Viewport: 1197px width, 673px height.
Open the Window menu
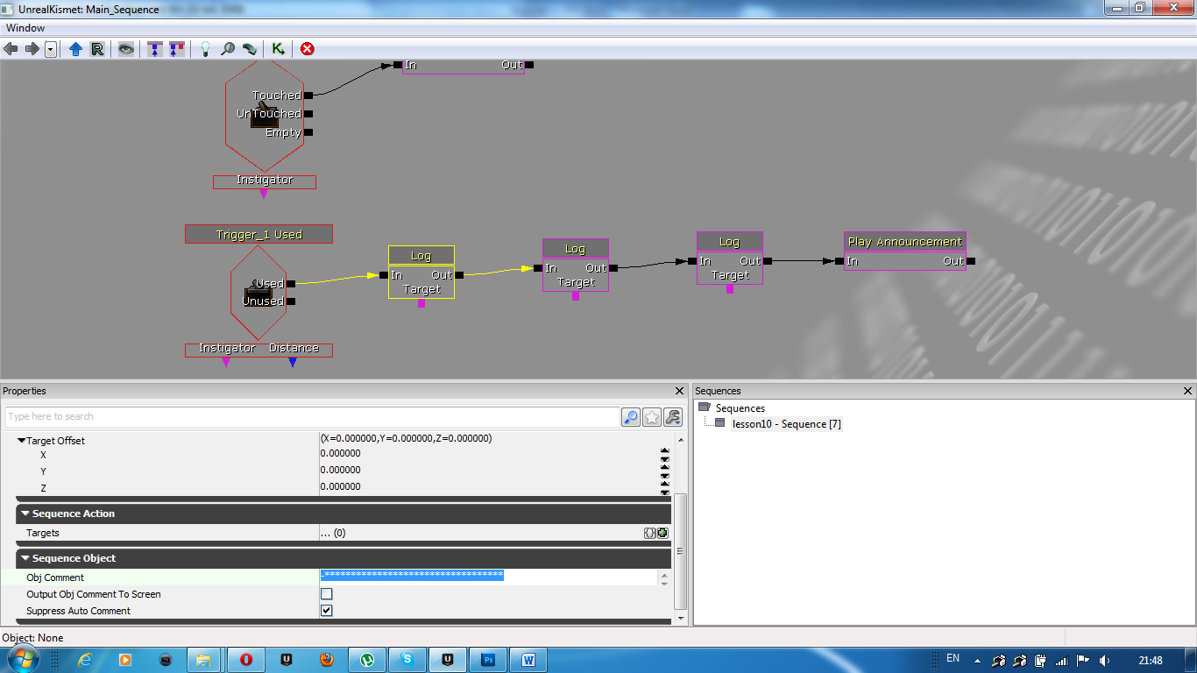coord(25,28)
